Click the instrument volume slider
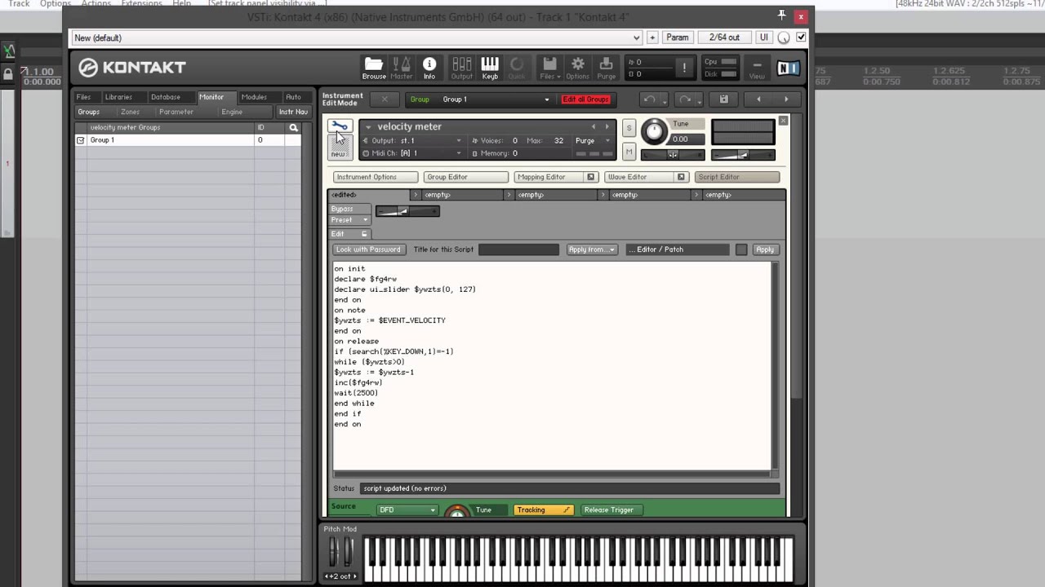Screen dimensions: 1045x587 pos(743,155)
